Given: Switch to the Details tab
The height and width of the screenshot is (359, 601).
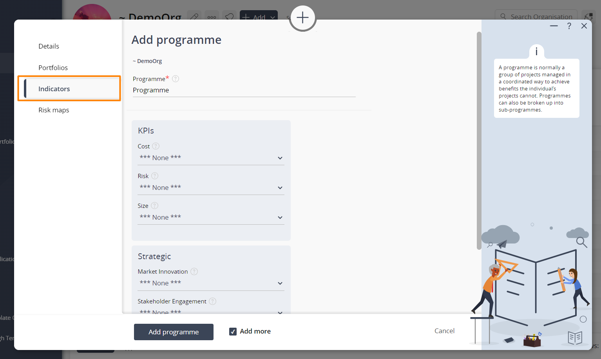Looking at the screenshot, I should [x=49, y=46].
